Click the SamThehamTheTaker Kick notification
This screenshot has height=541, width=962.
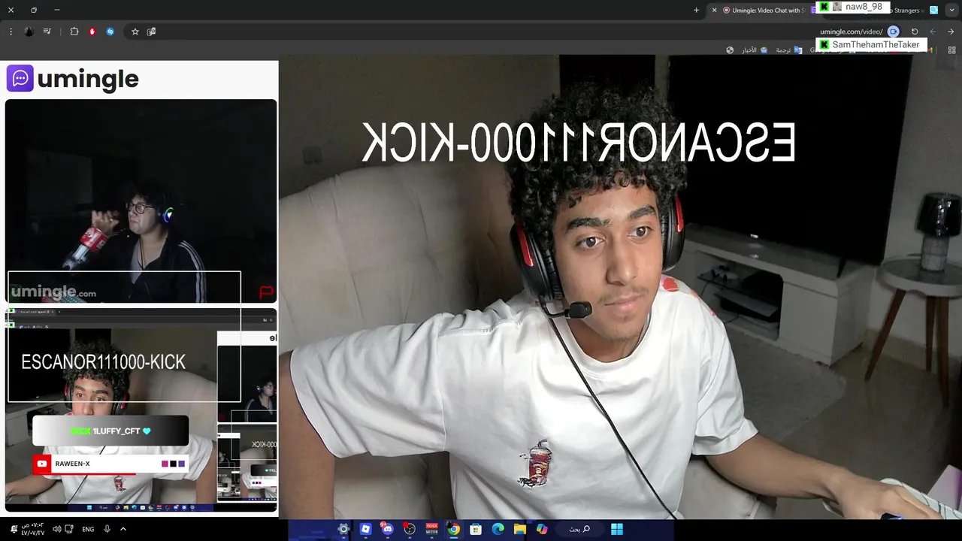871,44
